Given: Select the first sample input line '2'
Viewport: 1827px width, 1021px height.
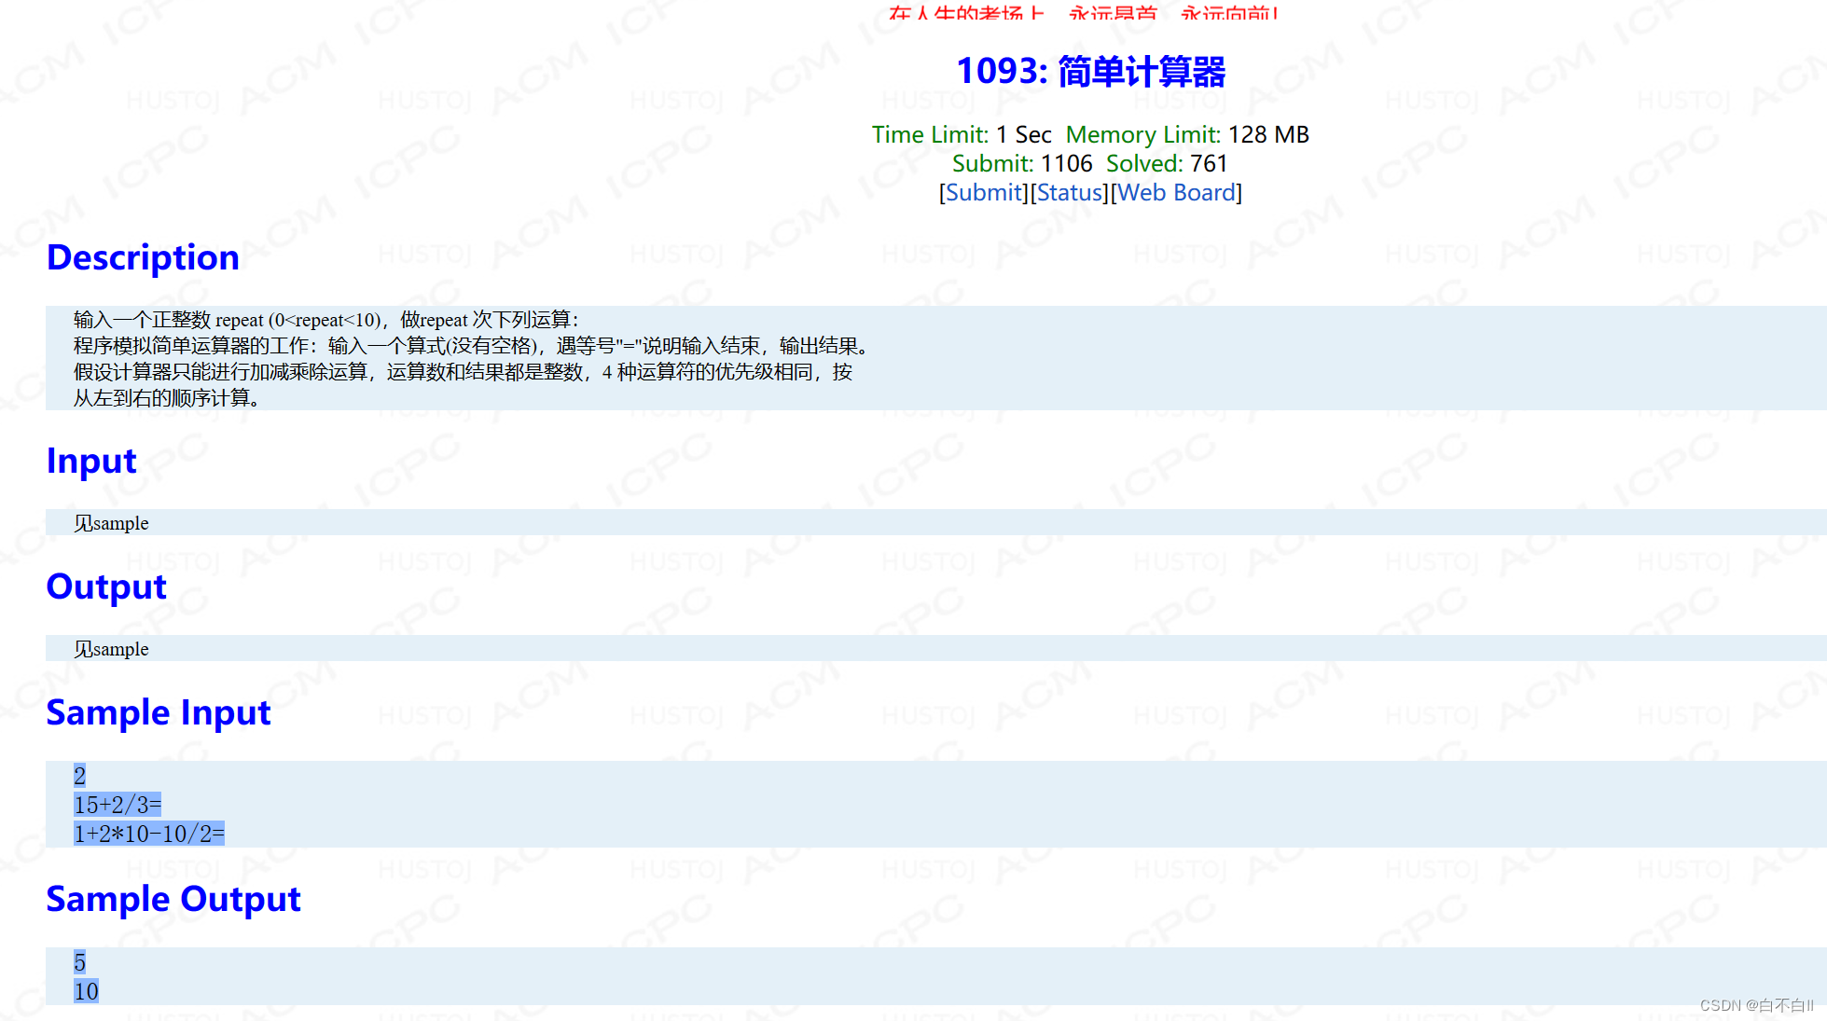Looking at the screenshot, I should click(x=79, y=776).
